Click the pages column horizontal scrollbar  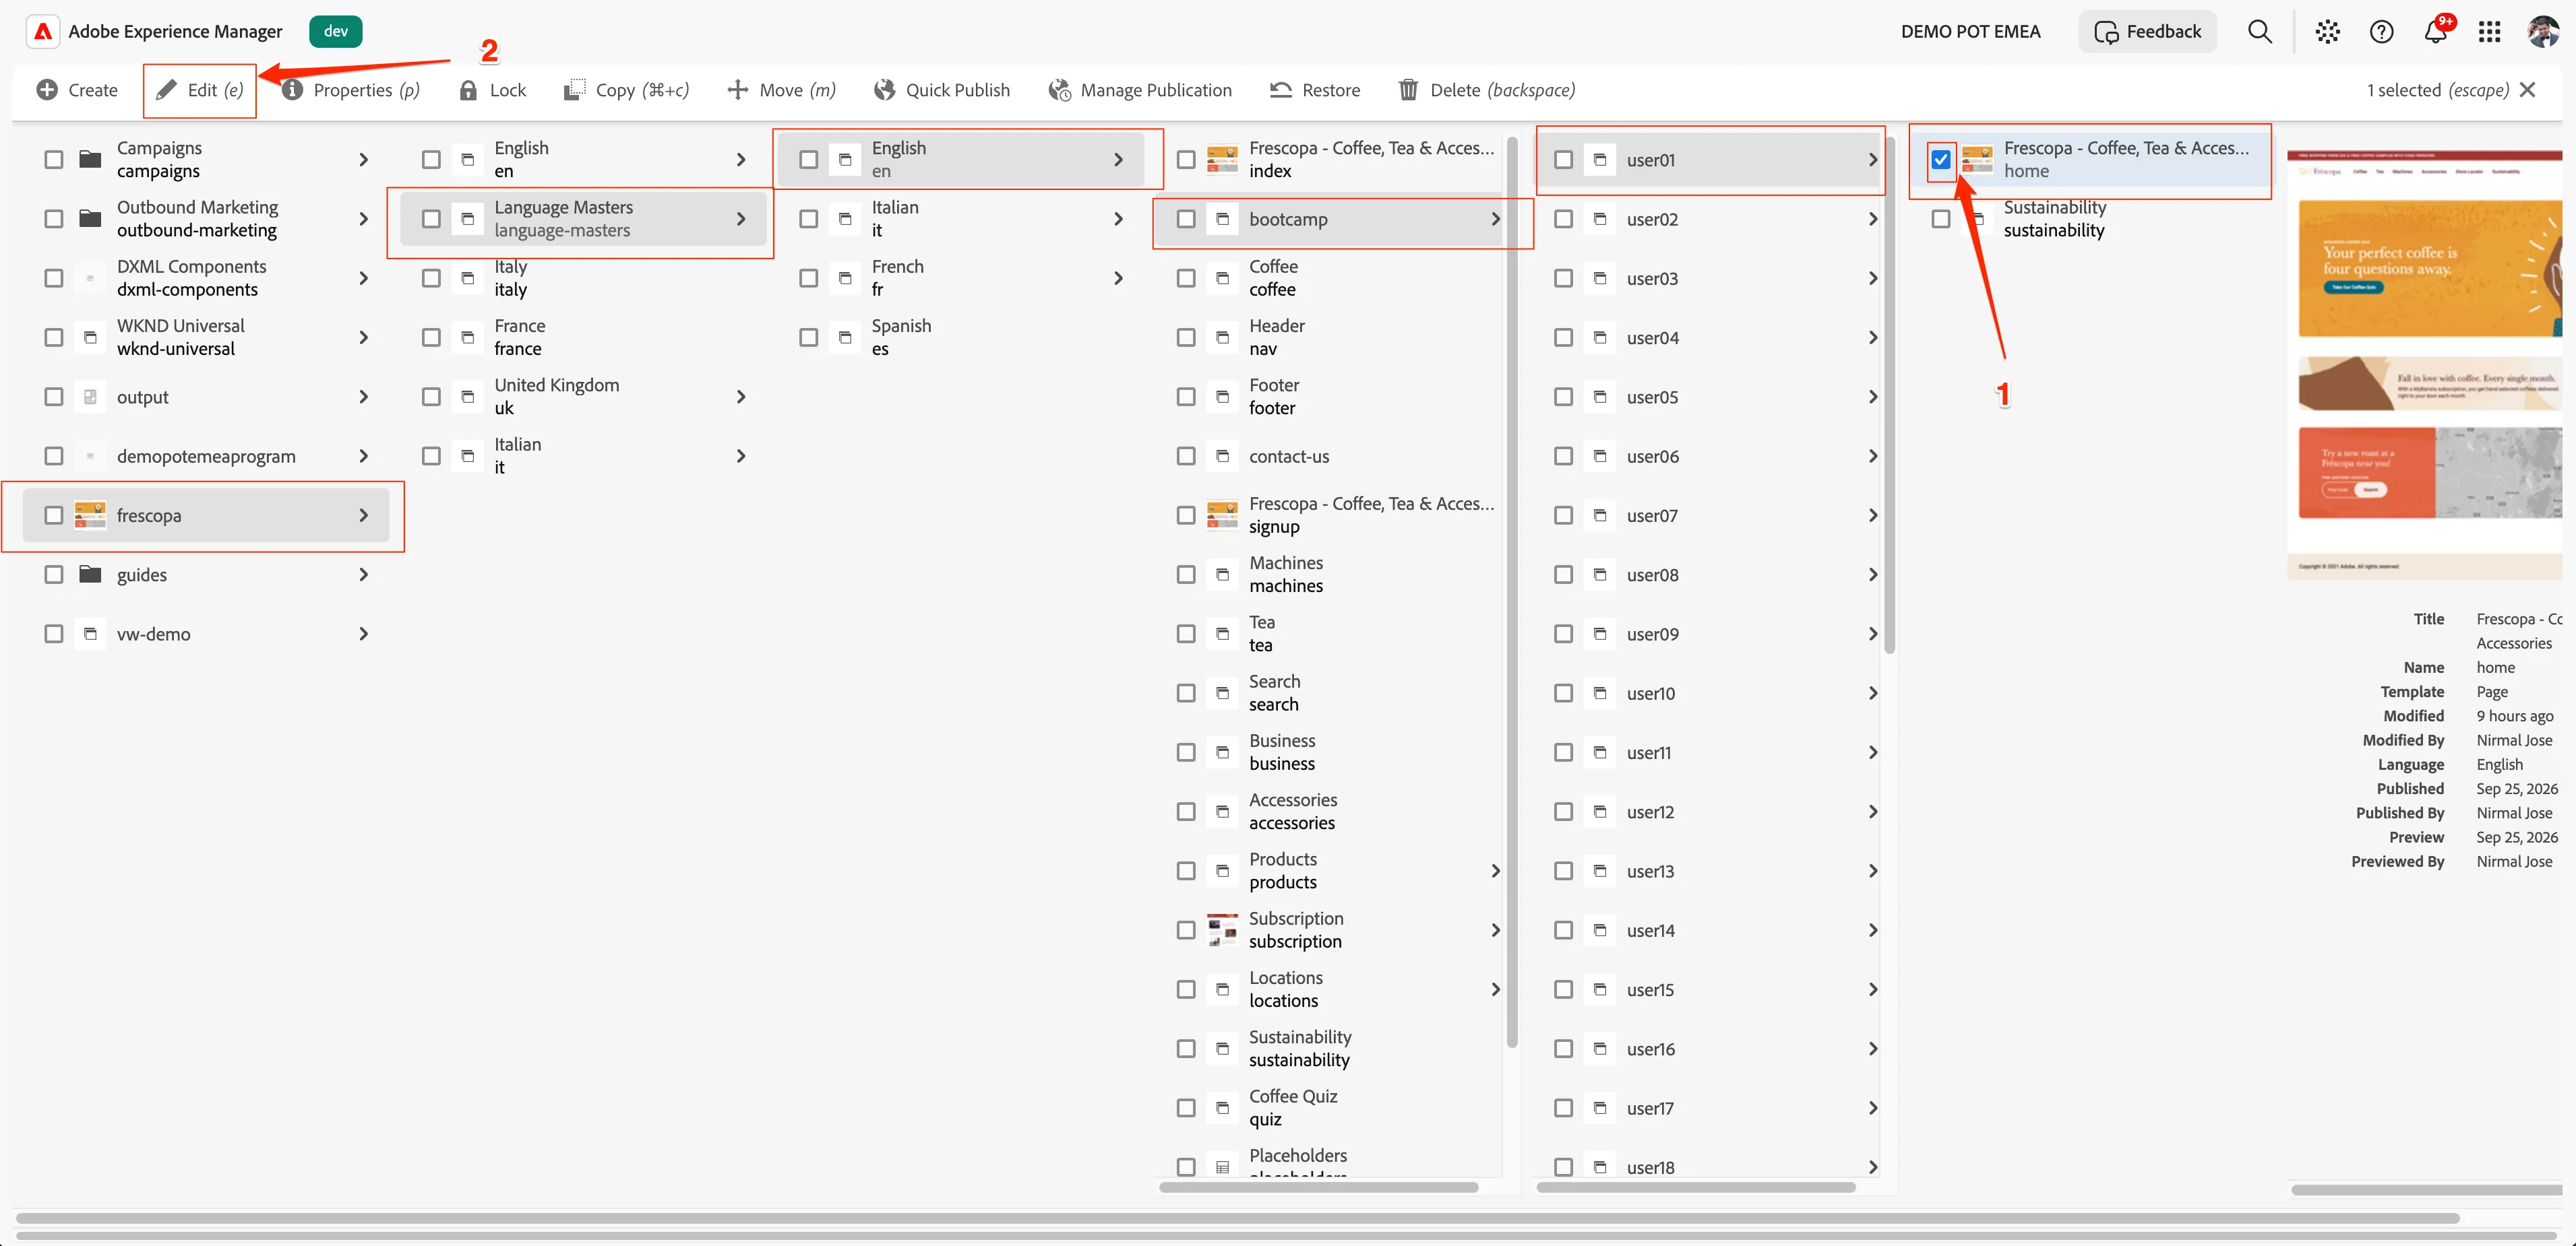click(x=1318, y=1187)
